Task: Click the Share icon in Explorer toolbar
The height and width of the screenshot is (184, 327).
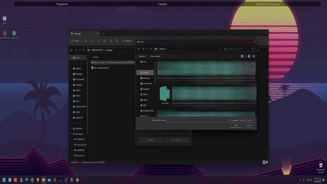Action: (x=111, y=41)
